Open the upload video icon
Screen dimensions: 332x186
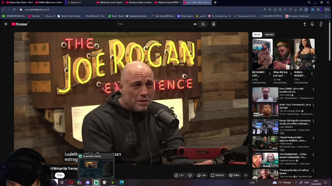click(305, 24)
